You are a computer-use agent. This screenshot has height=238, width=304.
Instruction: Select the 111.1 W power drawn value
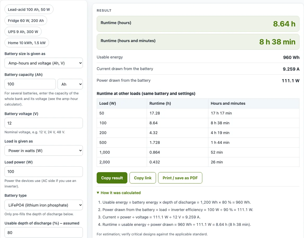290,81
